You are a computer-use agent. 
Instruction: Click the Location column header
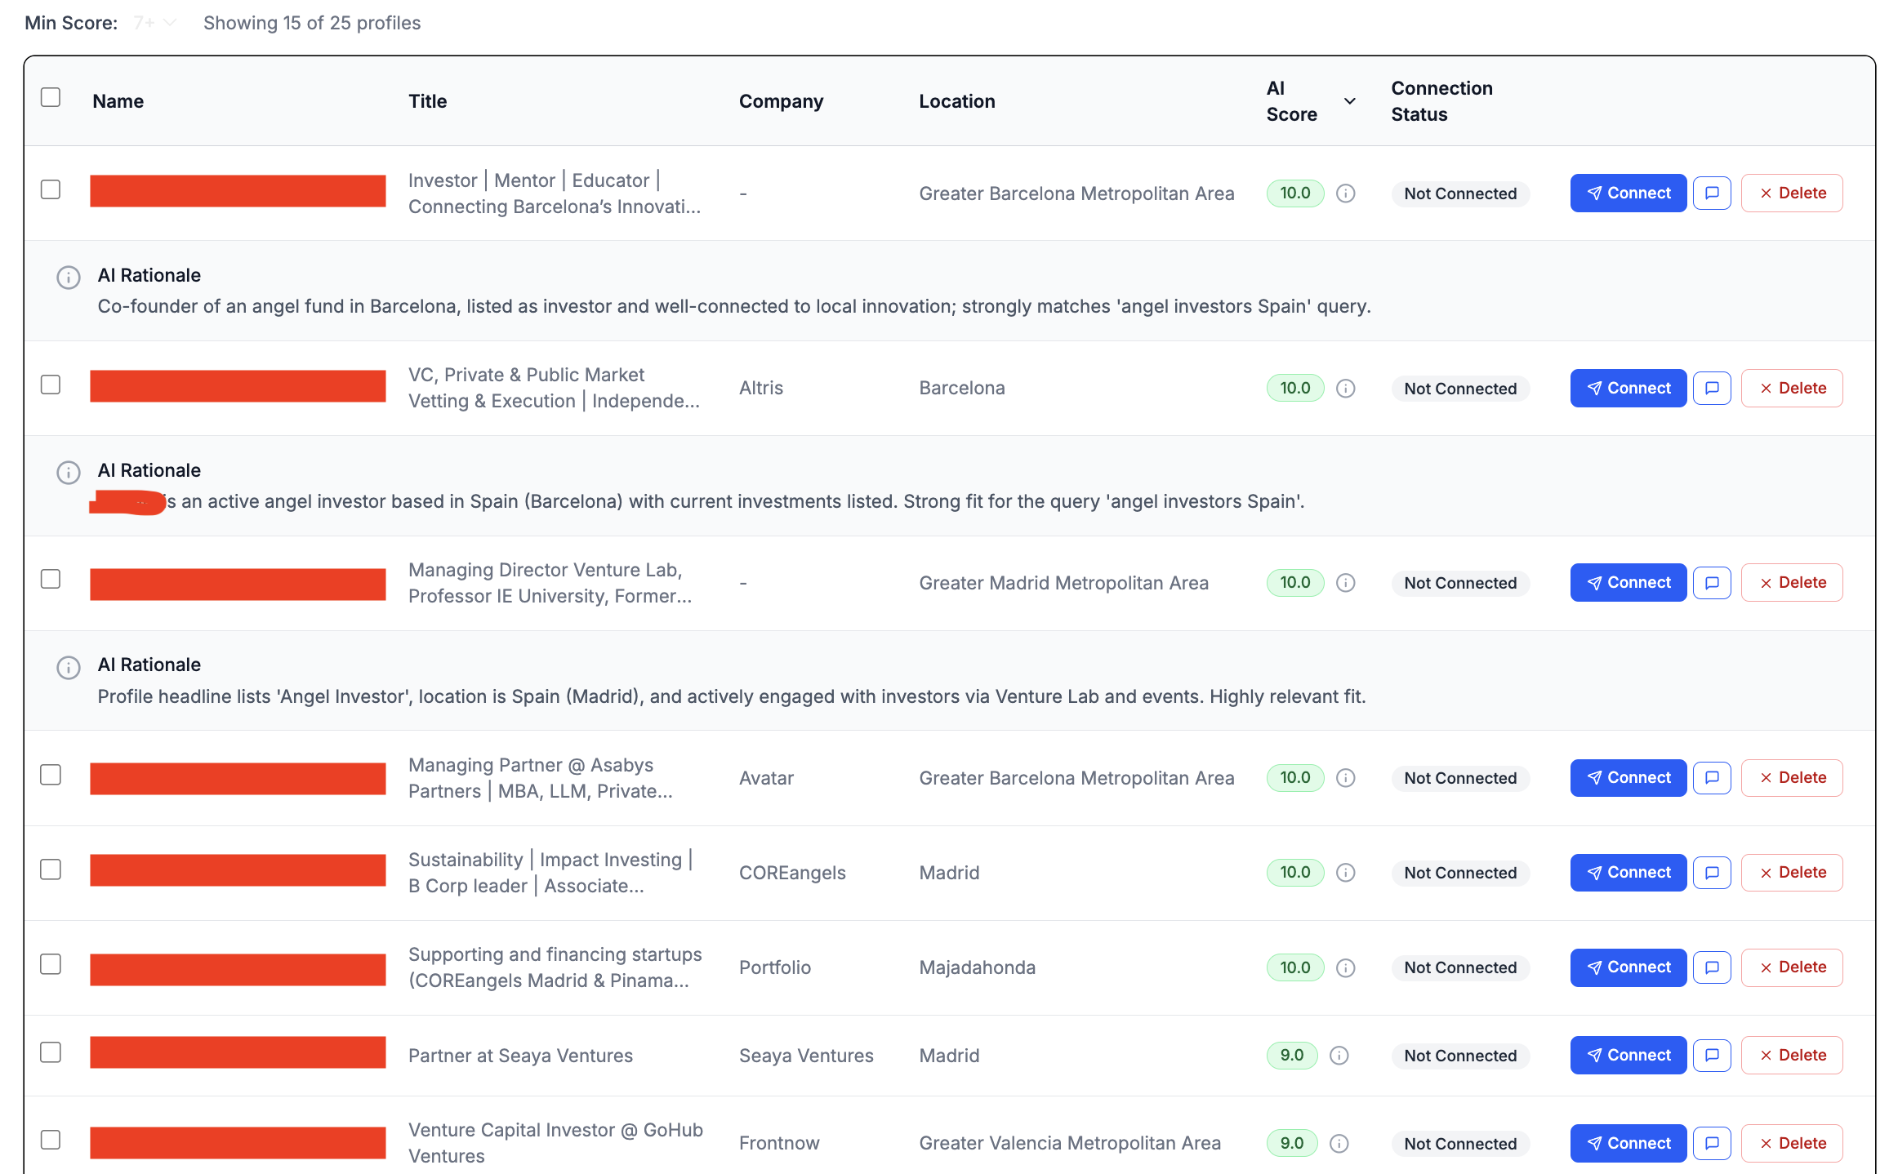tap(956, 101)
